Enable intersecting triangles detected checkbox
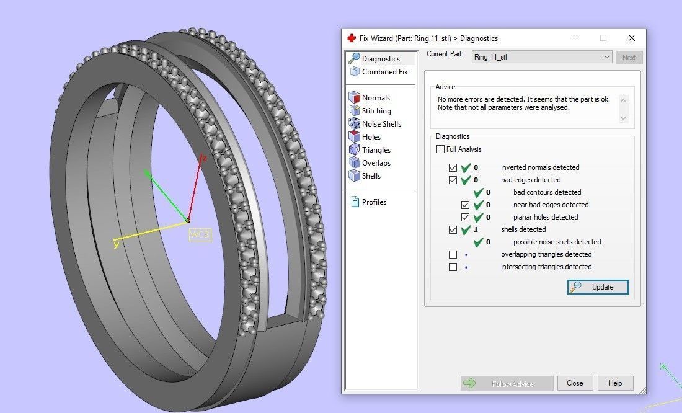 pos(453,267)
